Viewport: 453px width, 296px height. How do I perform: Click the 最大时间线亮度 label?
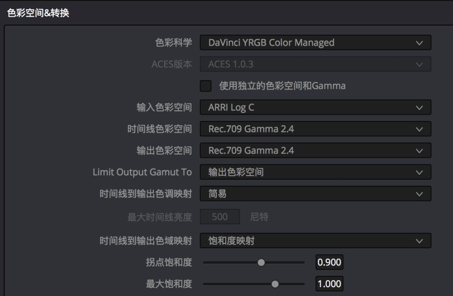[160, 217]
